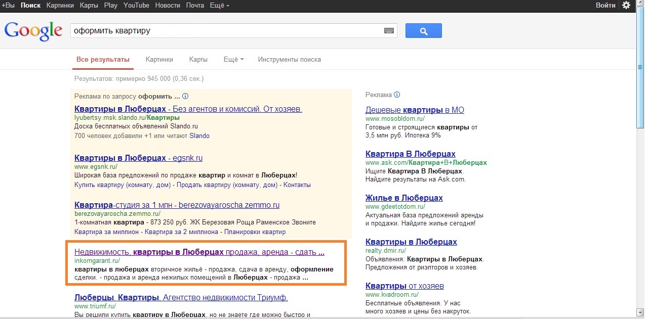
Task: Open Инструменты поиска options
Action: tap(289, 59)
